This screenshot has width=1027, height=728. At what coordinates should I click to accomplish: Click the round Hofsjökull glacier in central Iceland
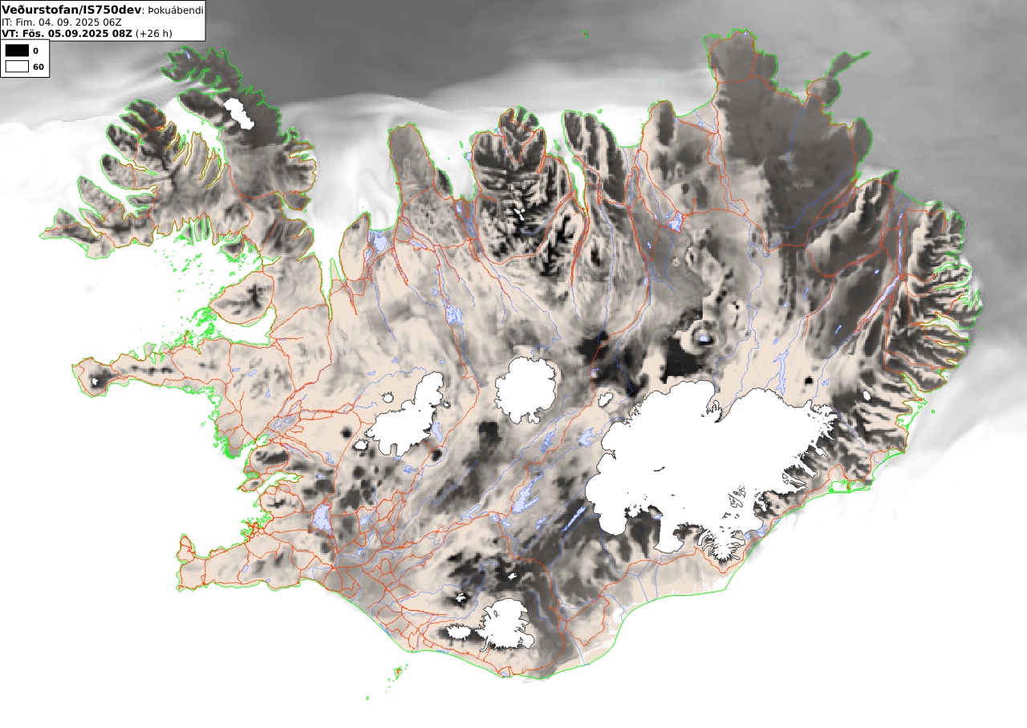[526, 390]
